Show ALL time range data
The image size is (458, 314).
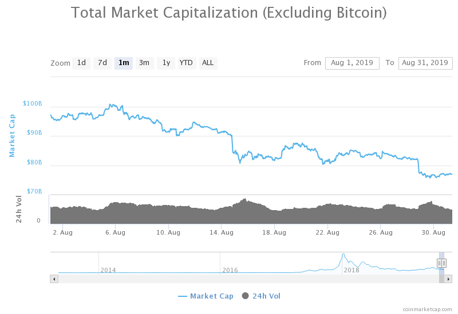(208, 63)
